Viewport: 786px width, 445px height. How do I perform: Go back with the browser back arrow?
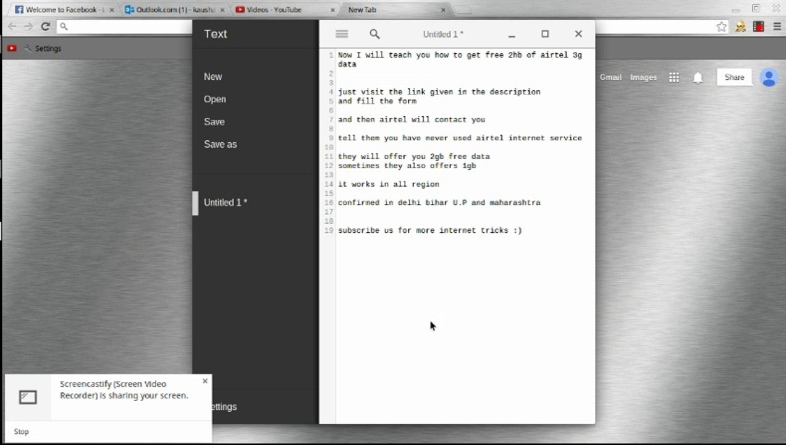coord(12,27)
